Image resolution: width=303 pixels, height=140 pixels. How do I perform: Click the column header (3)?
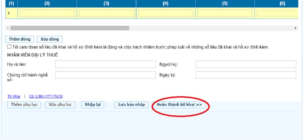107,4
